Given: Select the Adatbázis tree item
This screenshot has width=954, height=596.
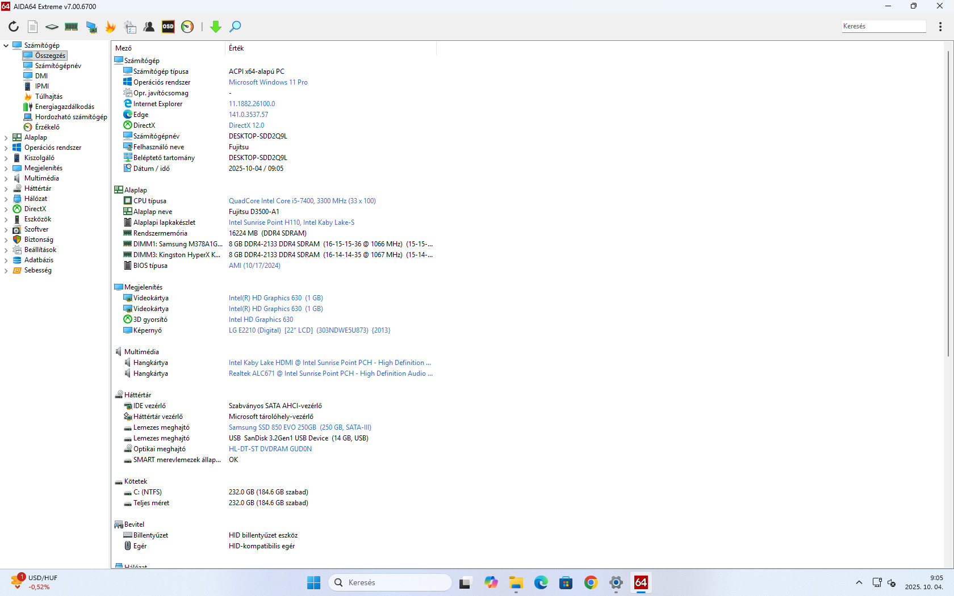Looking at the screenshot, I should (39, 260).
